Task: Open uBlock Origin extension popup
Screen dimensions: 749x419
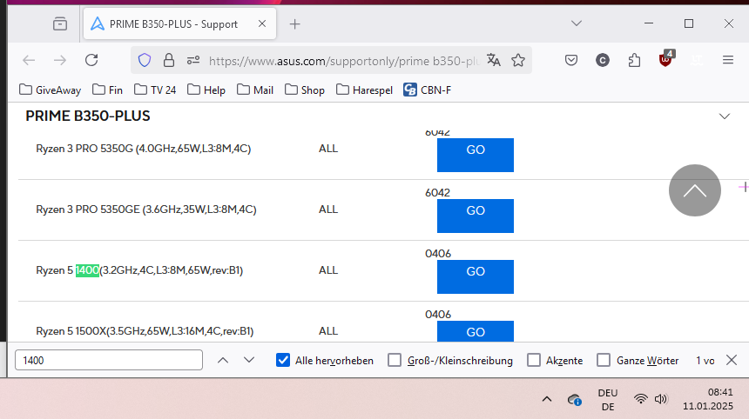Action: point(665,59)
